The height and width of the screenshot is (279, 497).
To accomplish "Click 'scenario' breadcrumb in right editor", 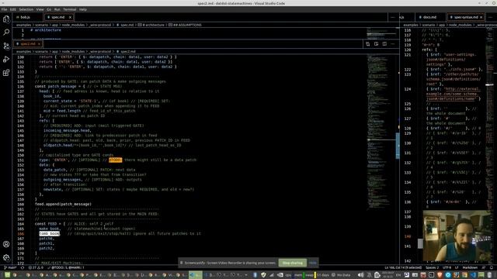I will (428, 25).
